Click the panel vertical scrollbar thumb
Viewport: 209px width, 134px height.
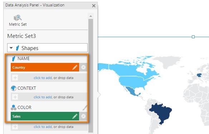pyautogui.click(x=91, y=76)
